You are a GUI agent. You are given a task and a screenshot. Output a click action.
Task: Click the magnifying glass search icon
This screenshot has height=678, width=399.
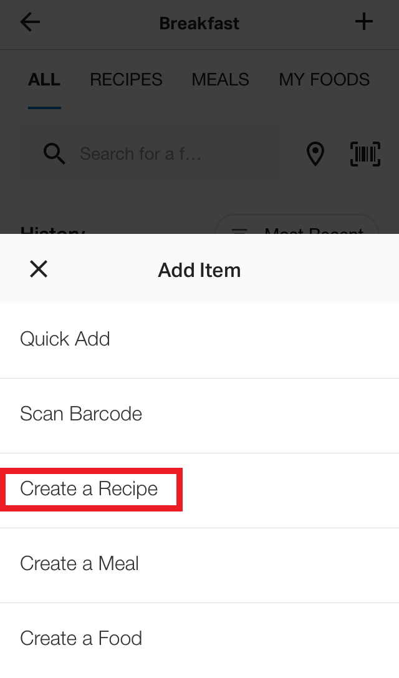(54, 154)
